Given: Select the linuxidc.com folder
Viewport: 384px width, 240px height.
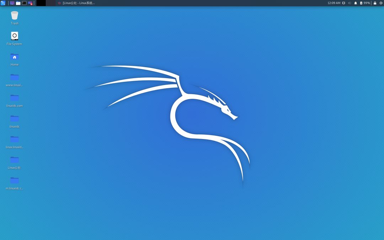Looking at the screenshot, I should tap(15, 100).
